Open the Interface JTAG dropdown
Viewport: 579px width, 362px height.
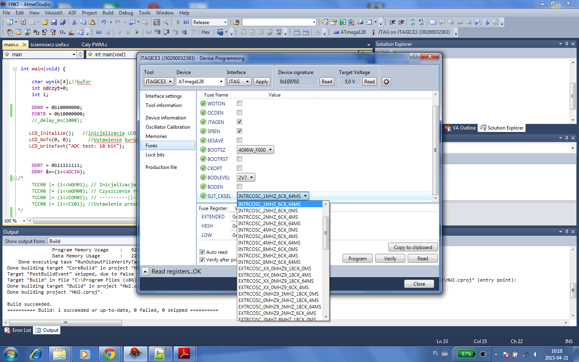pos(239,82)
